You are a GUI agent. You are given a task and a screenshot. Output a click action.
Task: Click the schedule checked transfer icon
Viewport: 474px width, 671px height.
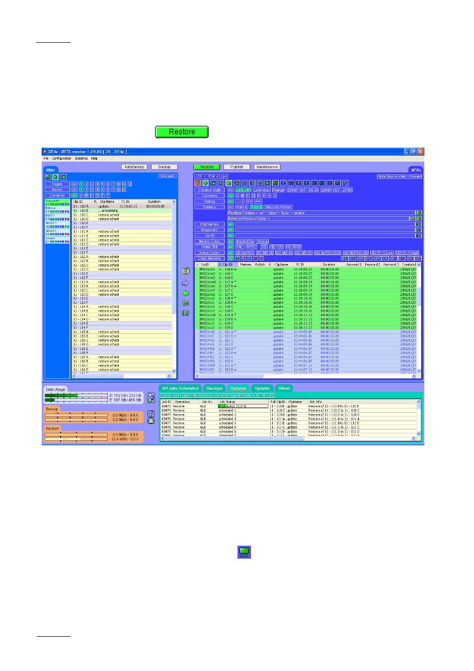pos(186,271)
